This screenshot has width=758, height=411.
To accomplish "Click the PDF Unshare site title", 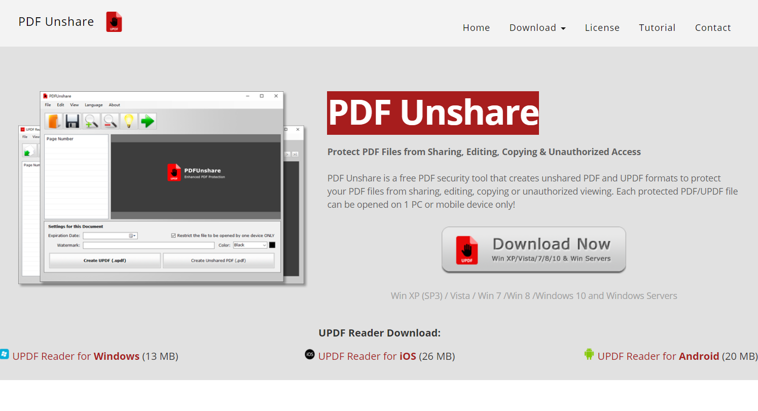I will tap(56, 22).
